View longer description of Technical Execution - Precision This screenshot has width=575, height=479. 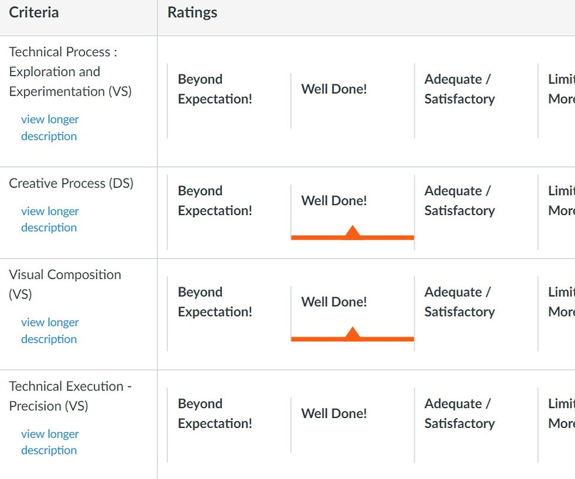(x=50, y=442)
